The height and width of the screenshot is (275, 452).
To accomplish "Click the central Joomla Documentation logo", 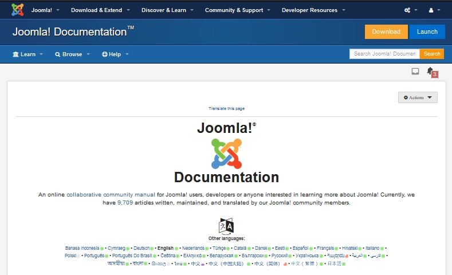I will click(226, 154).
